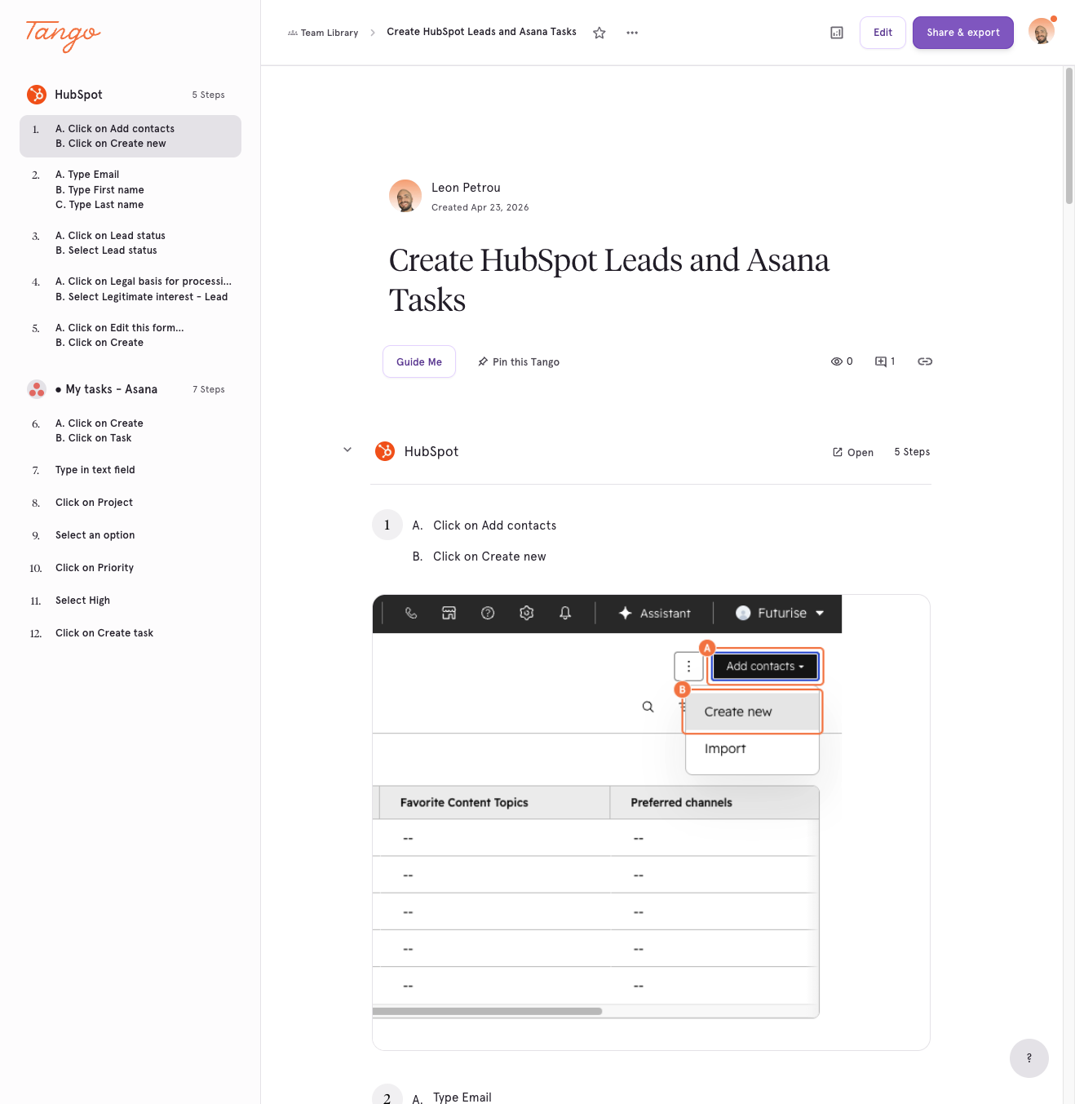Click the page vertical scrollbar
The image size is (1075, 1104).
(x=1069, y=135)
